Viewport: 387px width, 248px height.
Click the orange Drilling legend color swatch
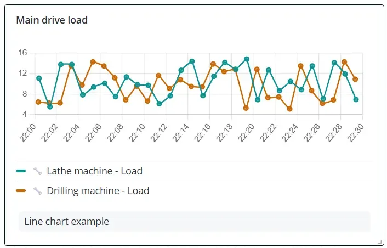[x=21, y=191]
